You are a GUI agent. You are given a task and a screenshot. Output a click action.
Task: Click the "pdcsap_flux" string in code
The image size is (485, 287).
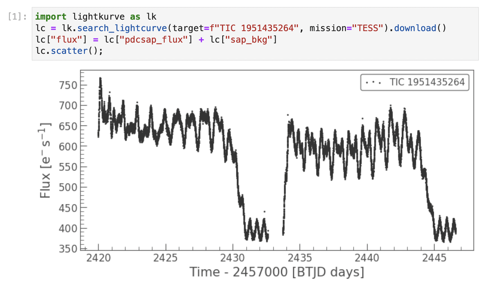(153, 40)
